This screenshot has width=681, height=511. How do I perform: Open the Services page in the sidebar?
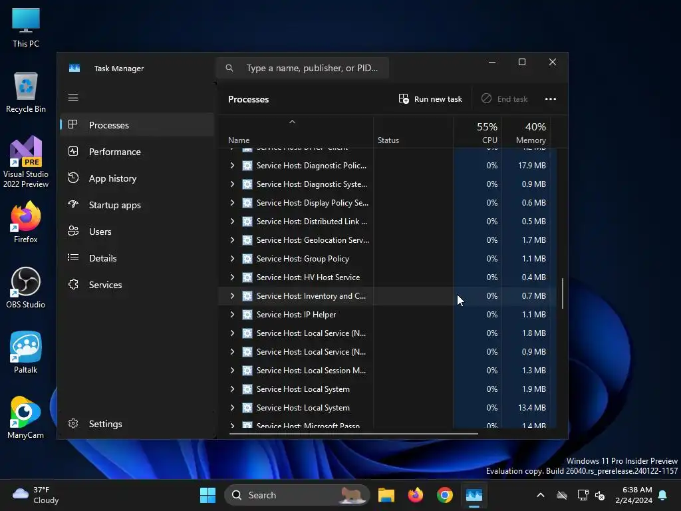point(137,285)
